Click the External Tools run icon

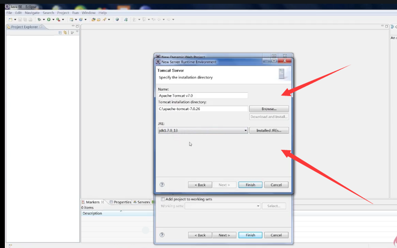pos(58,19)
